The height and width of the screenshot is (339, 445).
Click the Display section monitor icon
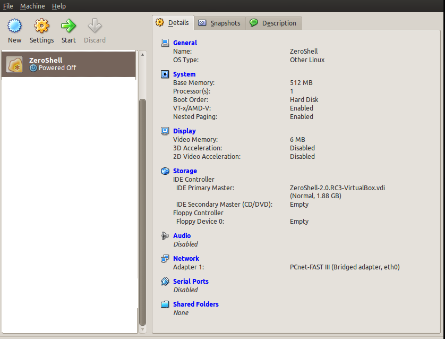(165, 131)
